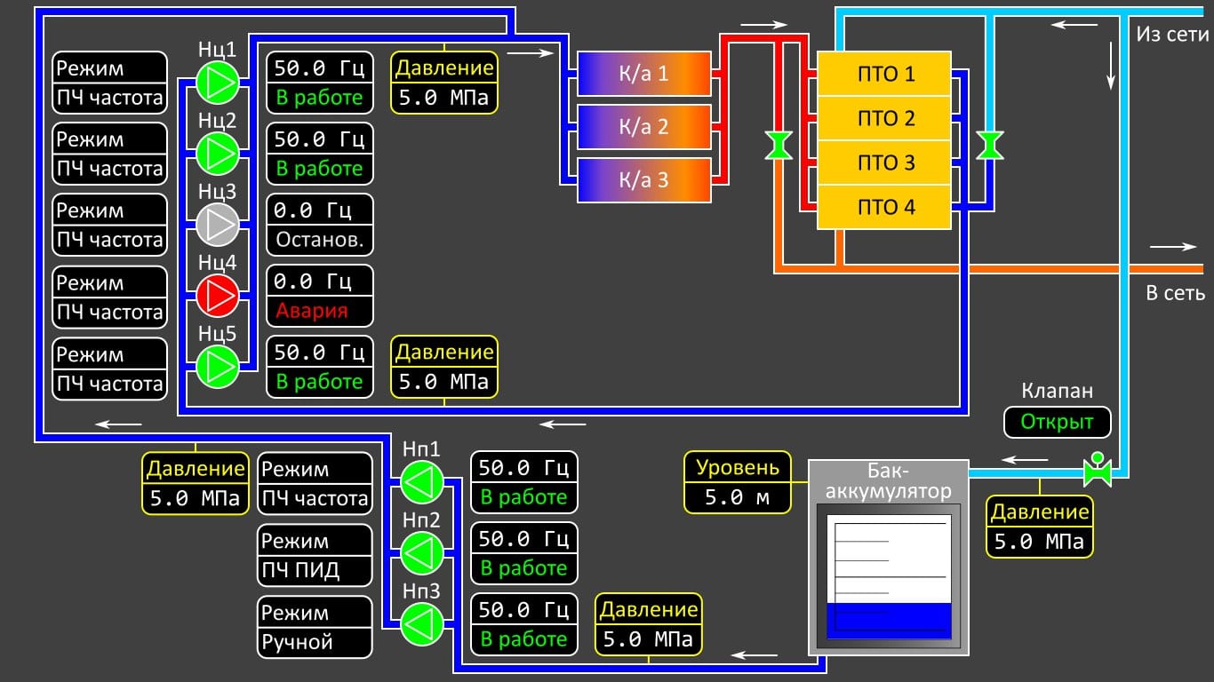Click the Уровень 5.0 м value field
The width and height of the screenshot is (1214, 682).
737,497
